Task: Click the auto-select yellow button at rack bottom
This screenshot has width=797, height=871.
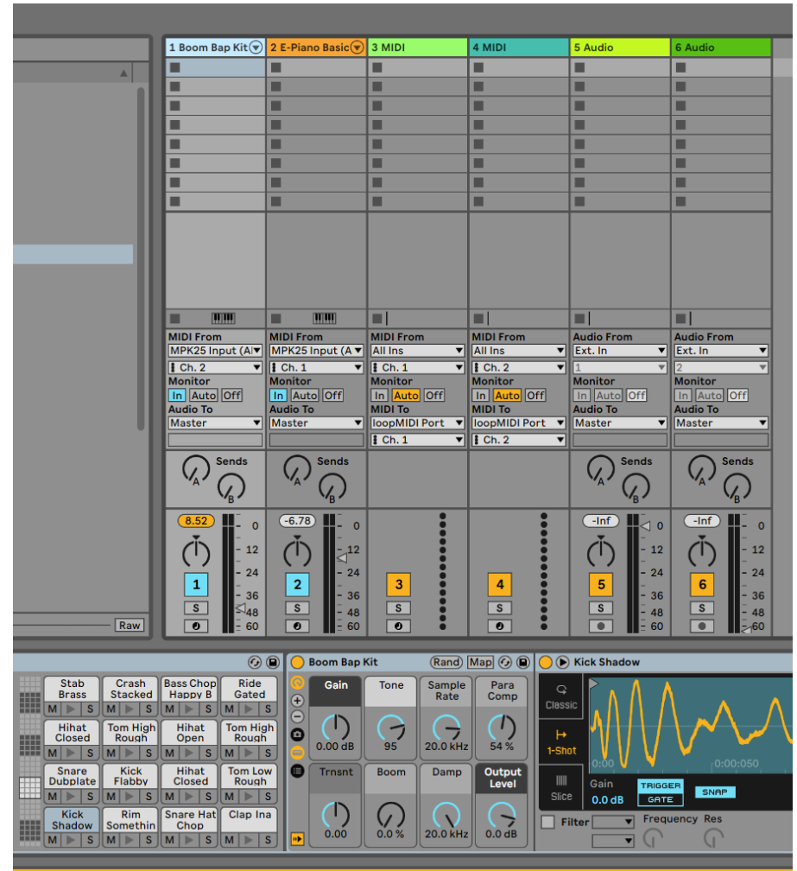Action: coord(298,839)
